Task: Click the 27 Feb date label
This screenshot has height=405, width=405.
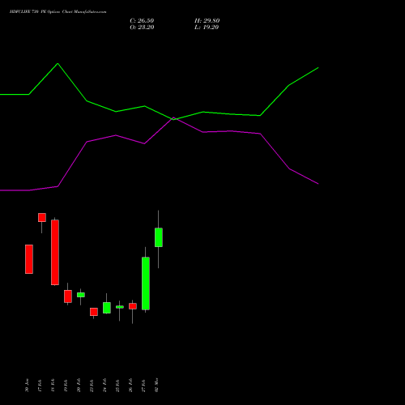Action: tap(143, 386)
